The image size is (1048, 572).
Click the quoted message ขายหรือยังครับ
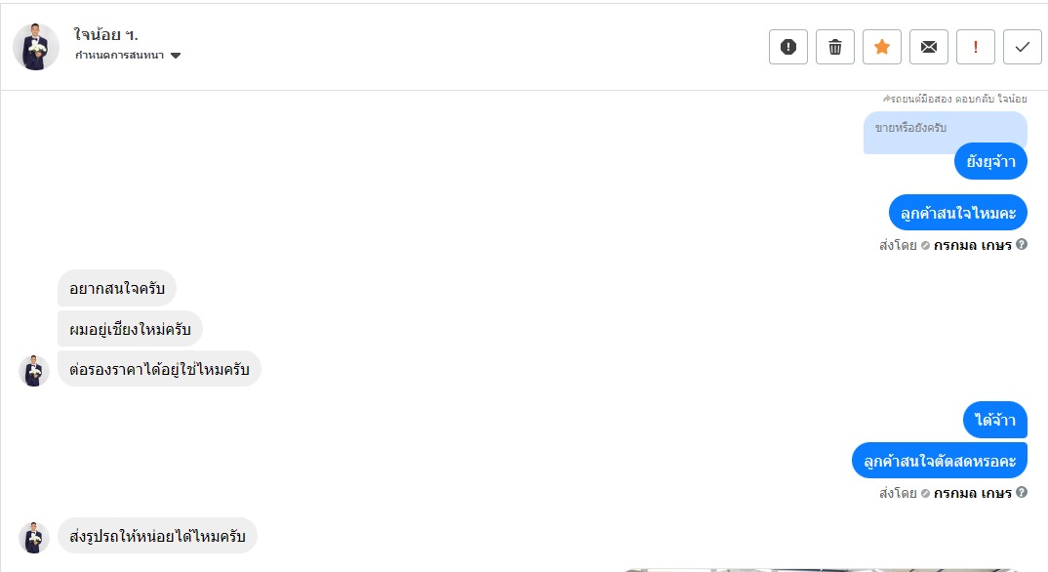910,128
